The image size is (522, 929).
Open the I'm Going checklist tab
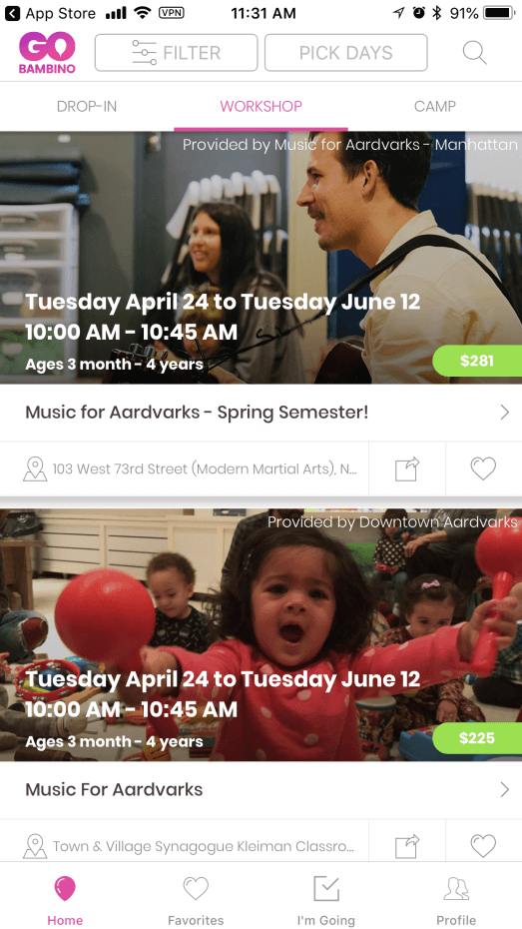click(326, 901)
